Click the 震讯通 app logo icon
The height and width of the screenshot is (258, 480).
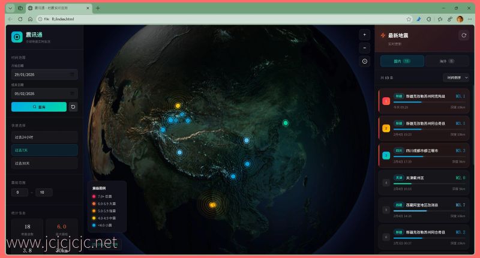[17, 37]
